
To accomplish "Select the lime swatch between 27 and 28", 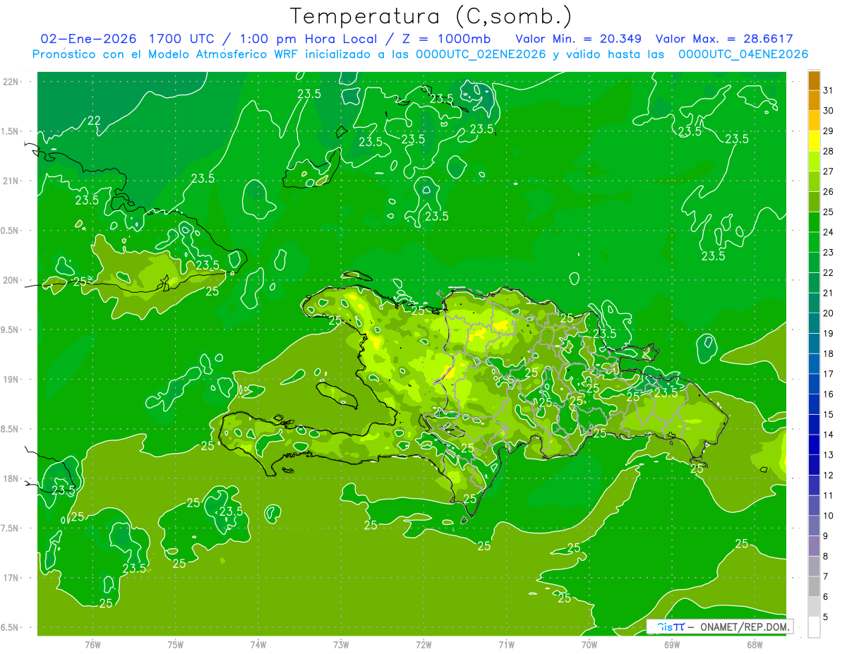I will tap(814, 162).
